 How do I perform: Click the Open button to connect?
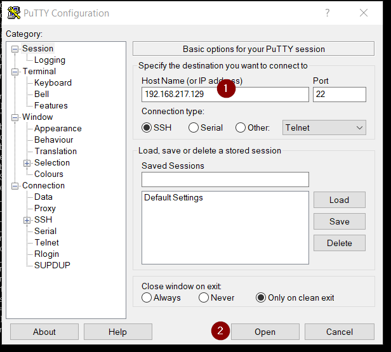pos(265,332)
